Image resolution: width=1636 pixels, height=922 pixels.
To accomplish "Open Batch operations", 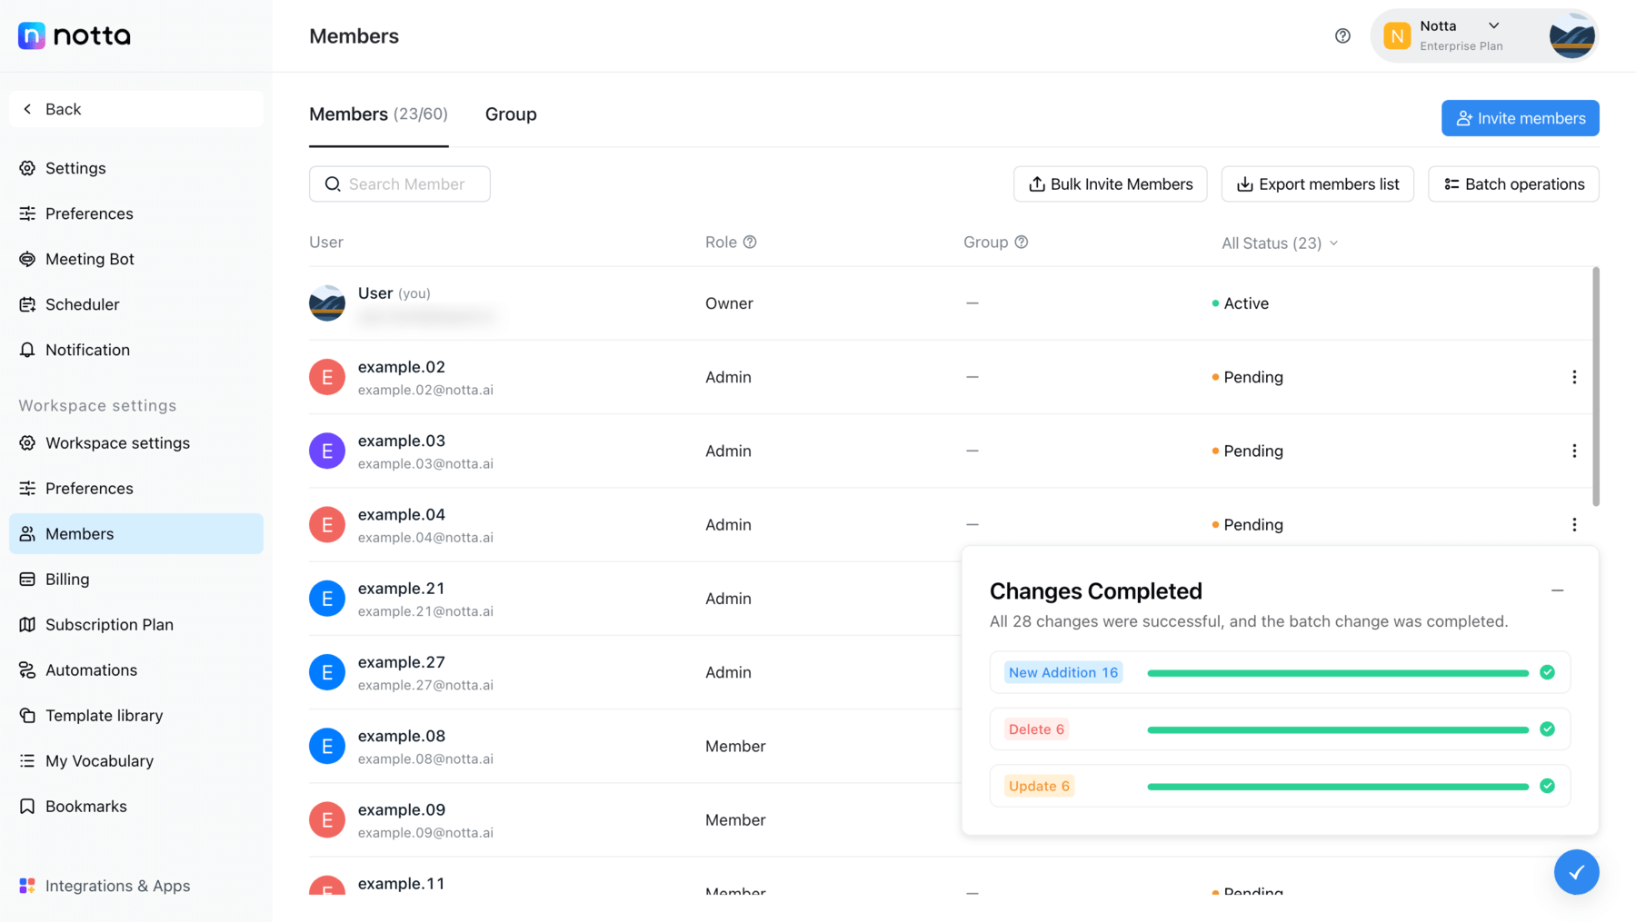I will [1513, 183].
